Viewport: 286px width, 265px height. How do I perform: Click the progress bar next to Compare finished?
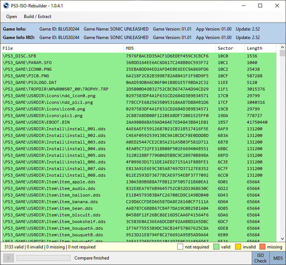pyautogui.click(x=43, y=258)
